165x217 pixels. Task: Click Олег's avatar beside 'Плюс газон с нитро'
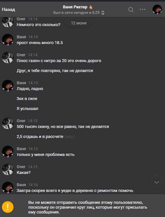pyautogui.click(x=8, y=58)
